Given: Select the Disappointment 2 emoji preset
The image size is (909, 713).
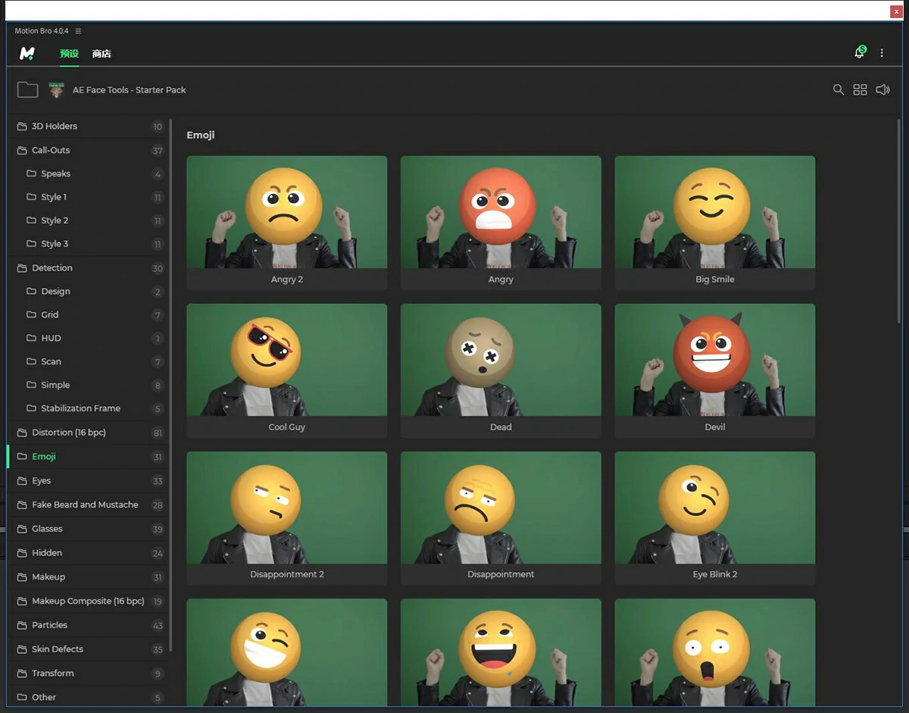Looking at the screenshot, I should 287,518.
